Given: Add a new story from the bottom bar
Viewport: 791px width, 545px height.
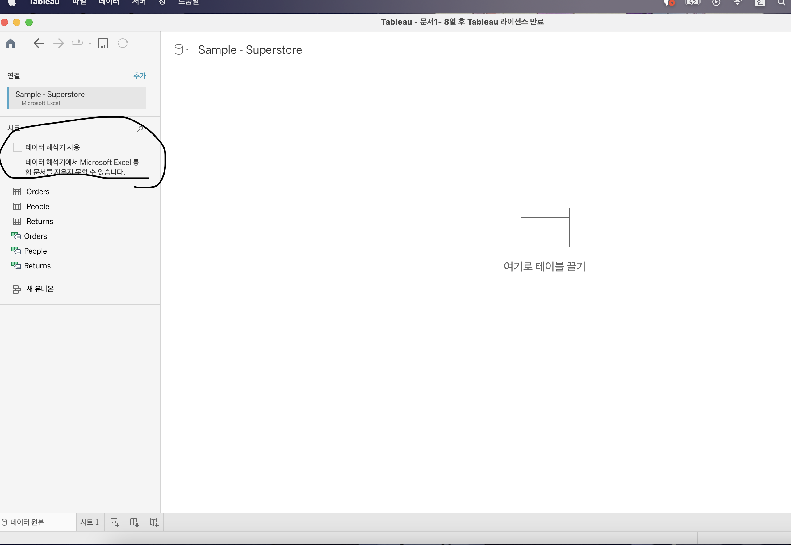Looking at the screenshot, I should 154,522.
